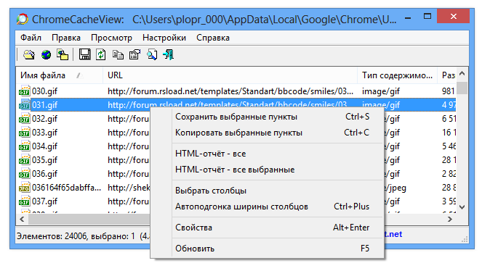Screen dimensions: 482x271
Task: Click the JPG file icon of 036164f65dabffa
Action: click(x=24, y=188)
